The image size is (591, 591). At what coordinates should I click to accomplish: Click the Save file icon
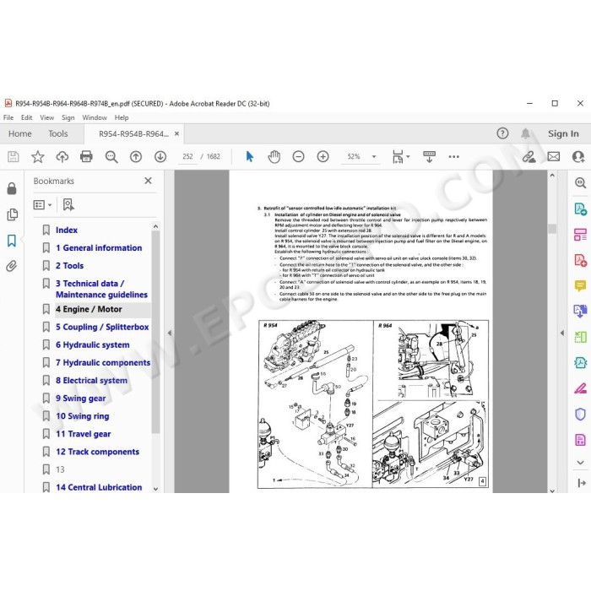(14, 156)
